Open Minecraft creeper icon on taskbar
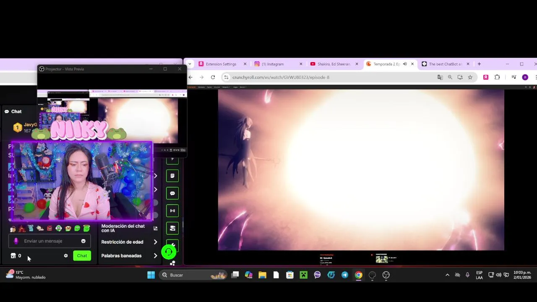Screen dimensions: 537x302 point(304,275)
